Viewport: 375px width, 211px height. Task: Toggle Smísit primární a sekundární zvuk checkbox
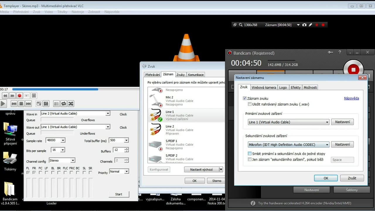[250, 154]
